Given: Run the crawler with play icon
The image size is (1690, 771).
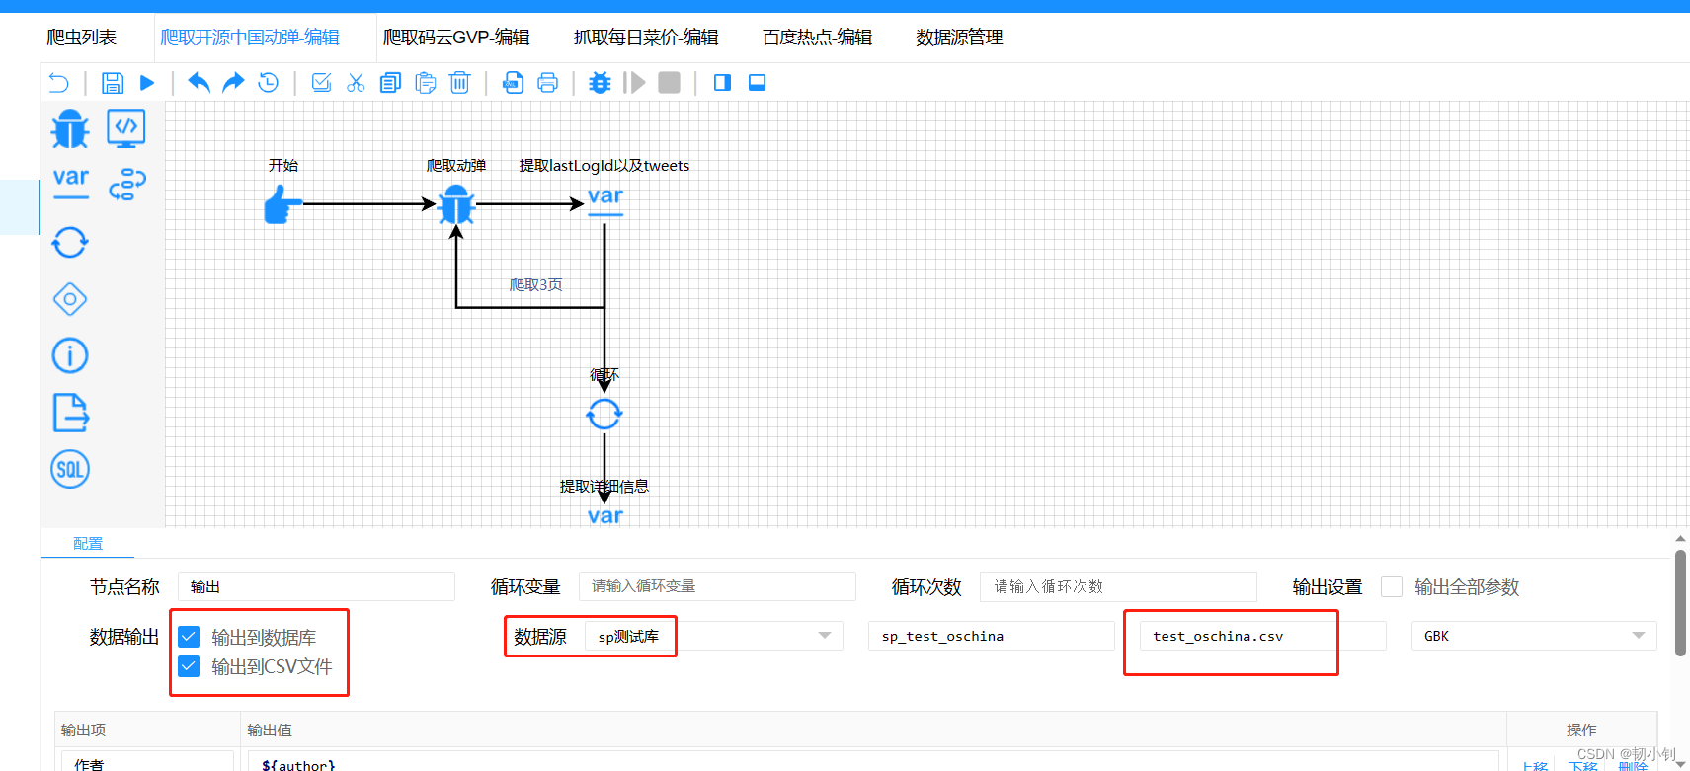Looking at the screenshot, I should [147, 83].
